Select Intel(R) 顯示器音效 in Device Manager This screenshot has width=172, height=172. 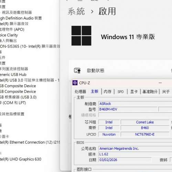click(14, 24)
